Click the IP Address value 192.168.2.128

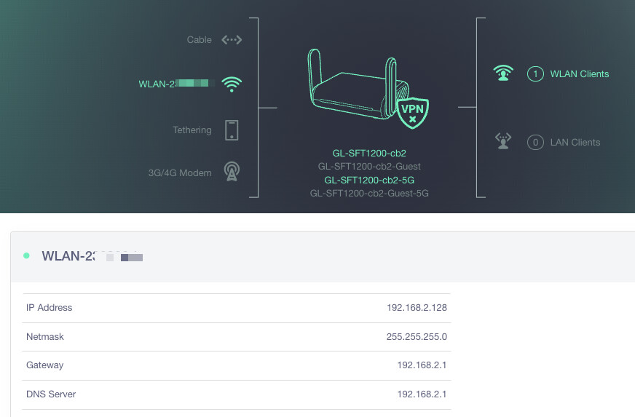coord(416,308)
